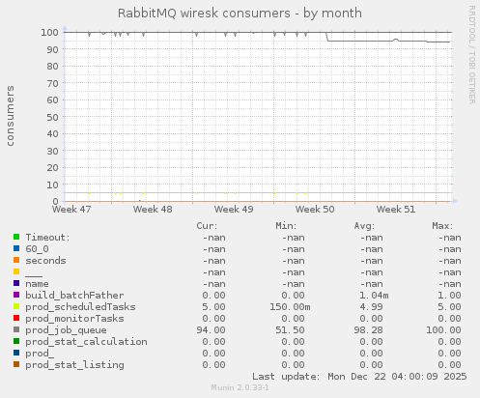Click the Timeout green legend swatch

[x=16, y=237]
